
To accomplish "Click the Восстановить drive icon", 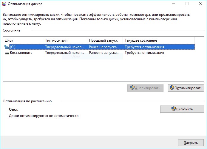I will pos(7,53).
